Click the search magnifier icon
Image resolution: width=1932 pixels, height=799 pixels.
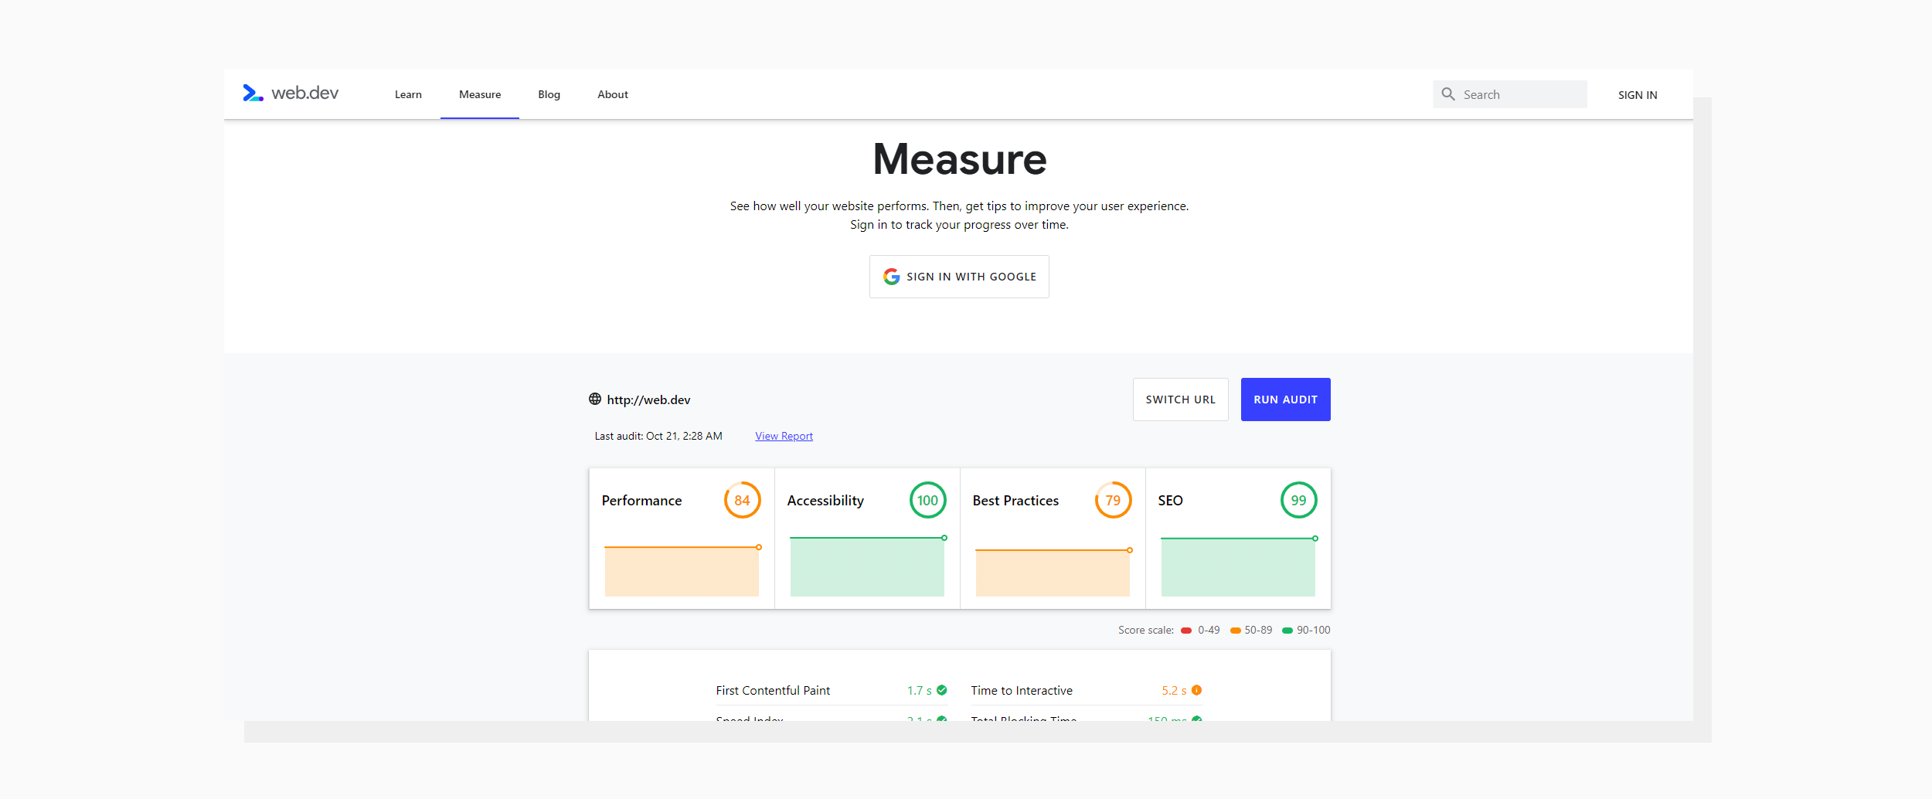point(1449,93)
